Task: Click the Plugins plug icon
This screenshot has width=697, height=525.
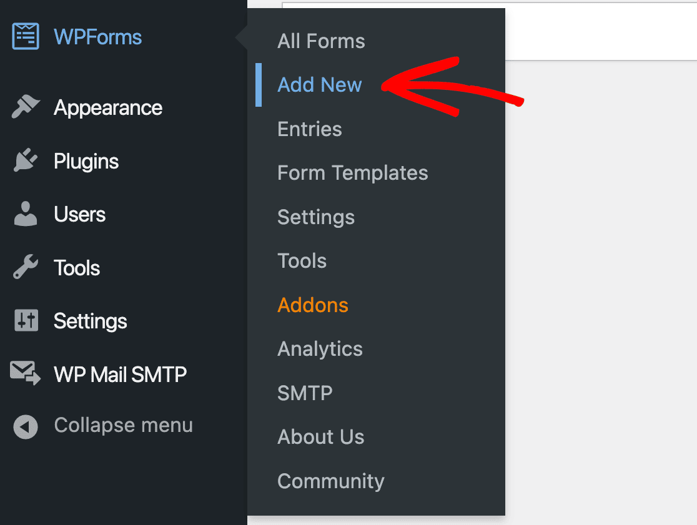Action: click(x=24, y=160)
